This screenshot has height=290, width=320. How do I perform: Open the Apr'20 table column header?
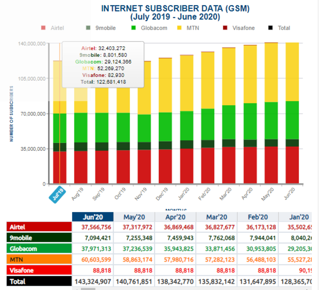point(176,217)
